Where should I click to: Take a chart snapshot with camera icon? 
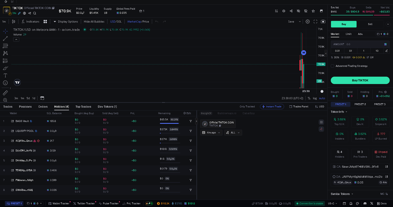pyautogui.click(x=323, y=22)
